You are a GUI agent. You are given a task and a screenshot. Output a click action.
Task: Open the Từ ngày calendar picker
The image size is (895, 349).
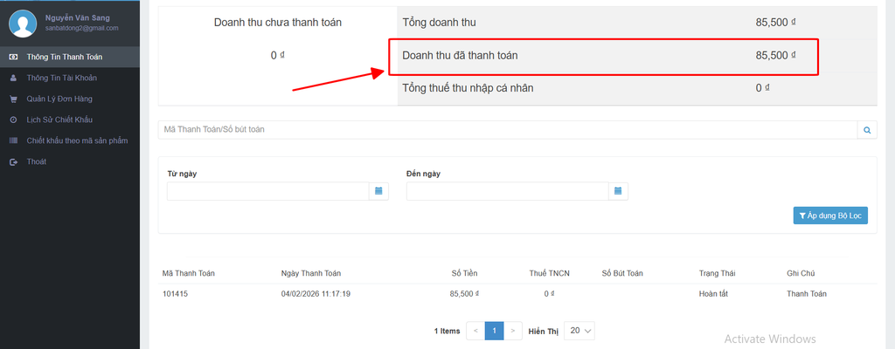pyautogui.click(x=378, y=191)
